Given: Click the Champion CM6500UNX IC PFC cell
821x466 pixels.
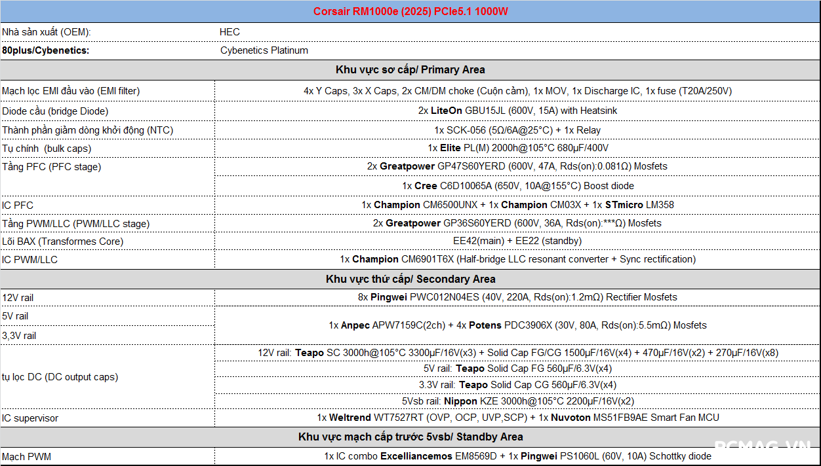Looking at the screenshot, I should pyautogui.click(x=517, y=205).
